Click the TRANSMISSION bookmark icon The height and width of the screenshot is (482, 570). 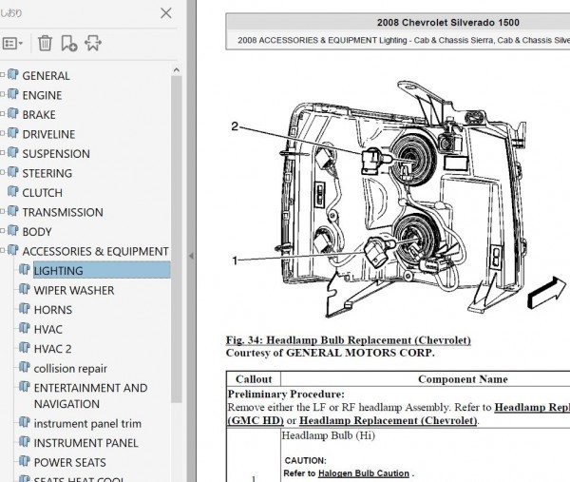(12, 211)
